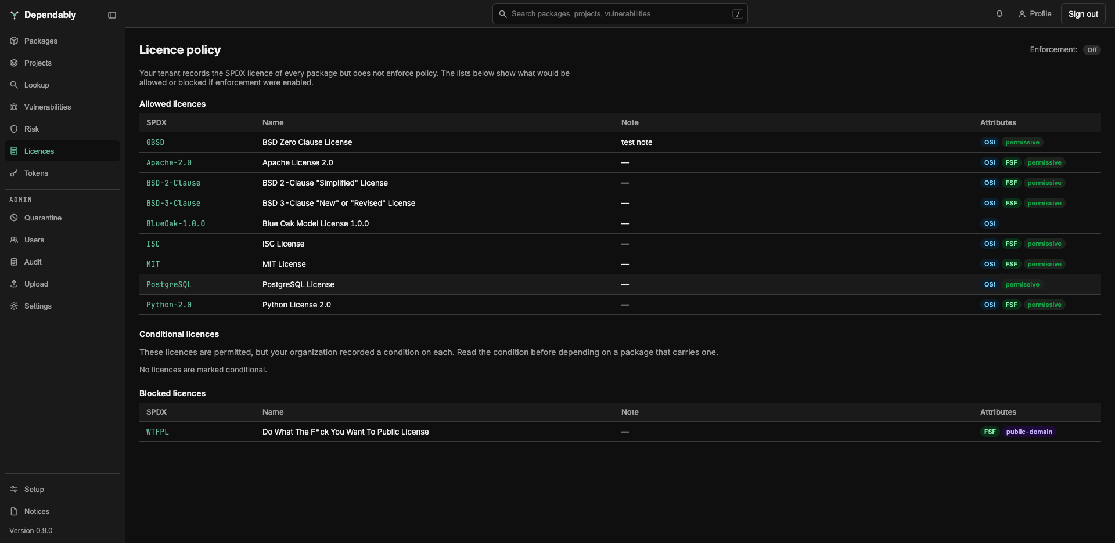Viewport: 1115px width, 543px height.
Task: Open the BlueOak-1.0.0 licence link
Action: click(175, 223)
